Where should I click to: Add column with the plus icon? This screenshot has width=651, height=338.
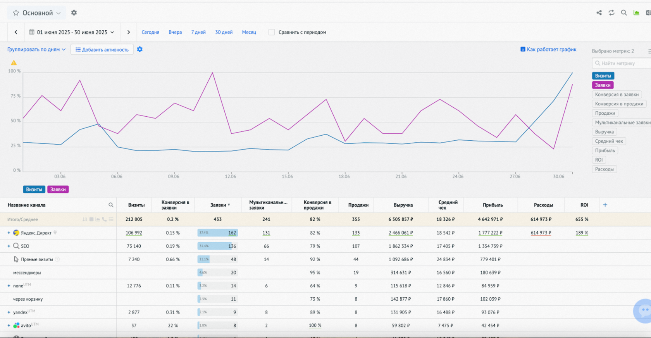coord(605,205)
